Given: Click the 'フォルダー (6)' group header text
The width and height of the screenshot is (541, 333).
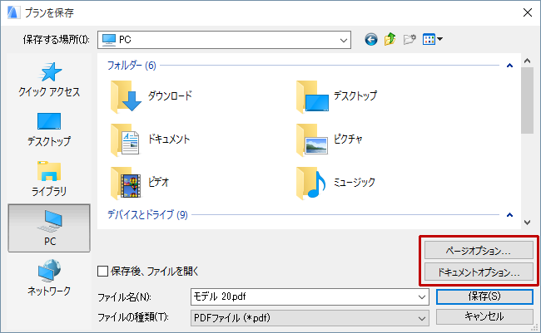Looking at the screenshot, I should (x=132, y=66).
